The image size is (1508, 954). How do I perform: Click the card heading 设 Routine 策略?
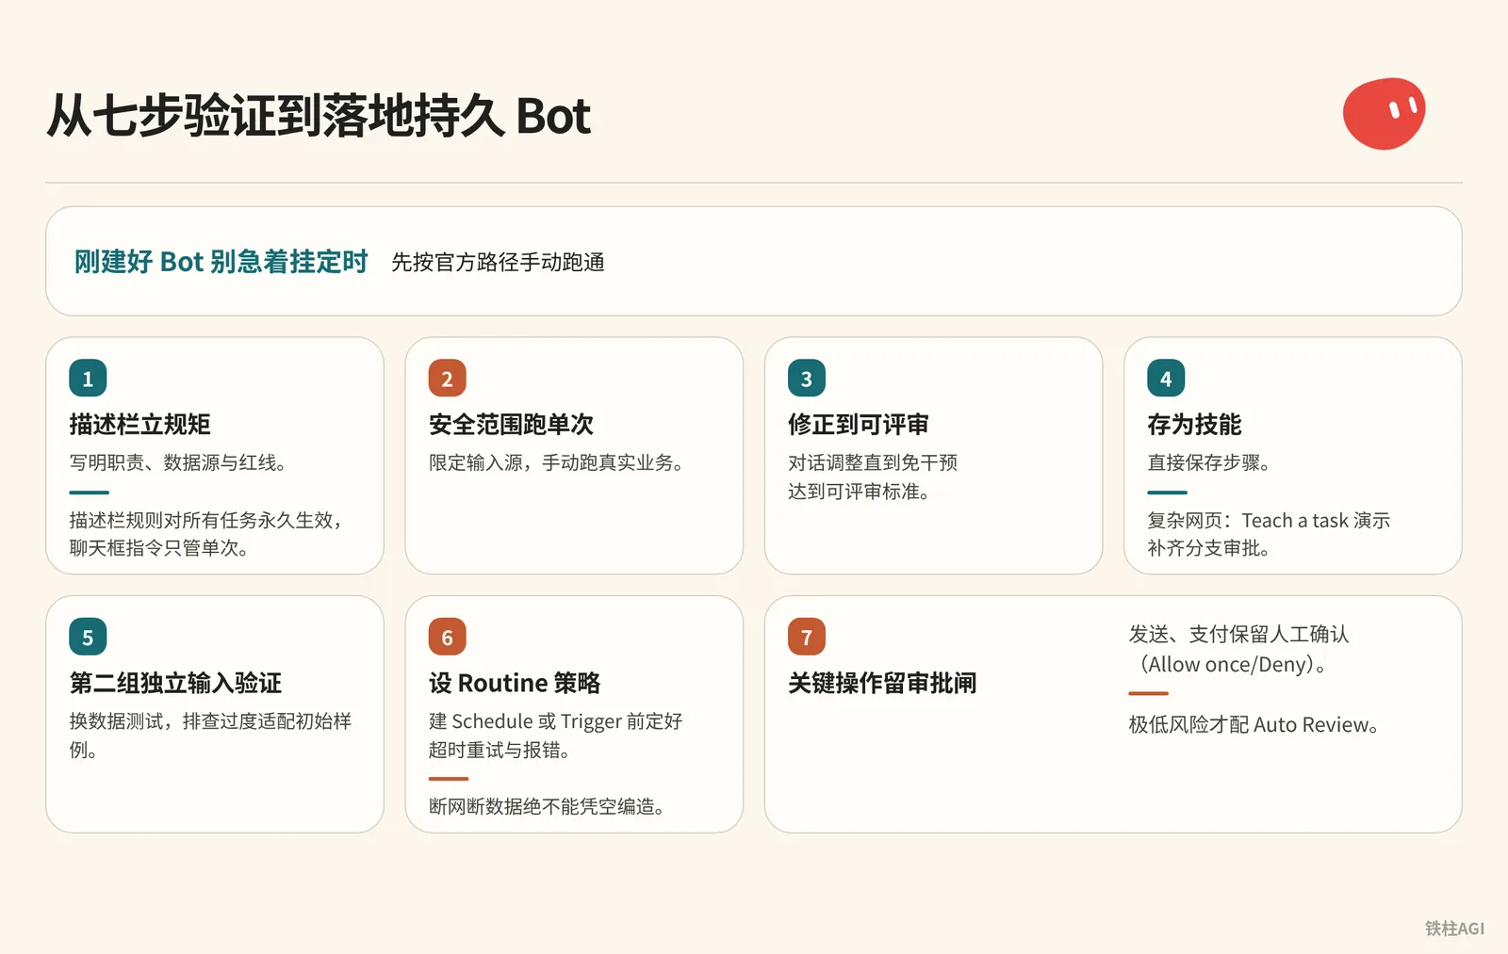coord(514,683)
